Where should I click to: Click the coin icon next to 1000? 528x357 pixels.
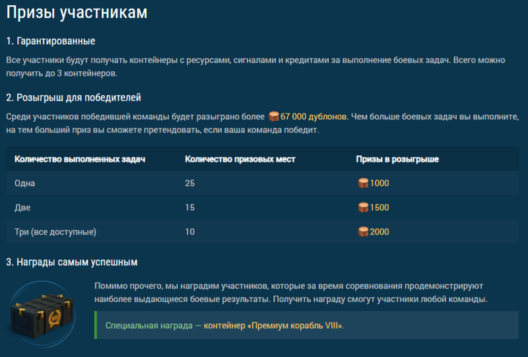click(x=363, y=183)
